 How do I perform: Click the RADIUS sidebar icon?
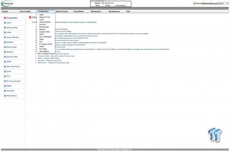[x=5, y=42]
